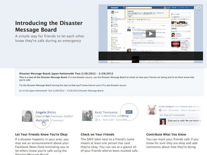Click the HD badge on the video

coord(197,8)
